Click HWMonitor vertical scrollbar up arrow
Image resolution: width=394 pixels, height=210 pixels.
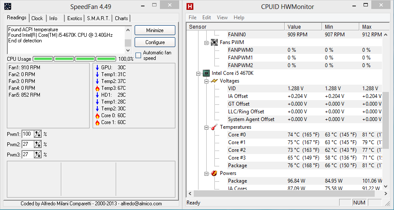386,35
